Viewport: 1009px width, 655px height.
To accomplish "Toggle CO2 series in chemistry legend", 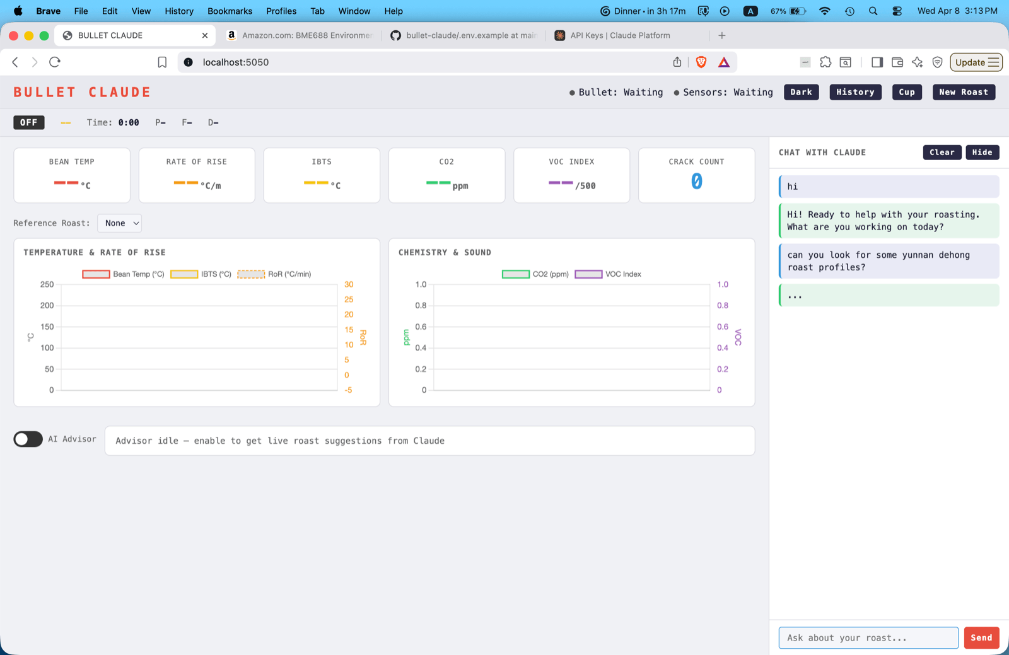I will pos(535,274).
